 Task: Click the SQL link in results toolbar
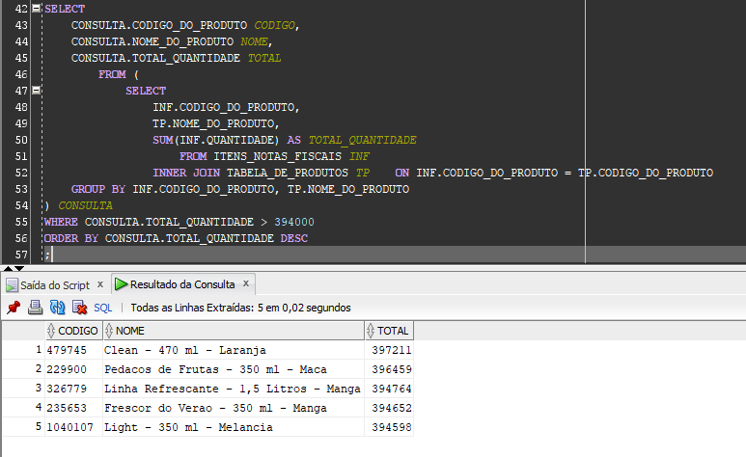(x=102, y=308)
